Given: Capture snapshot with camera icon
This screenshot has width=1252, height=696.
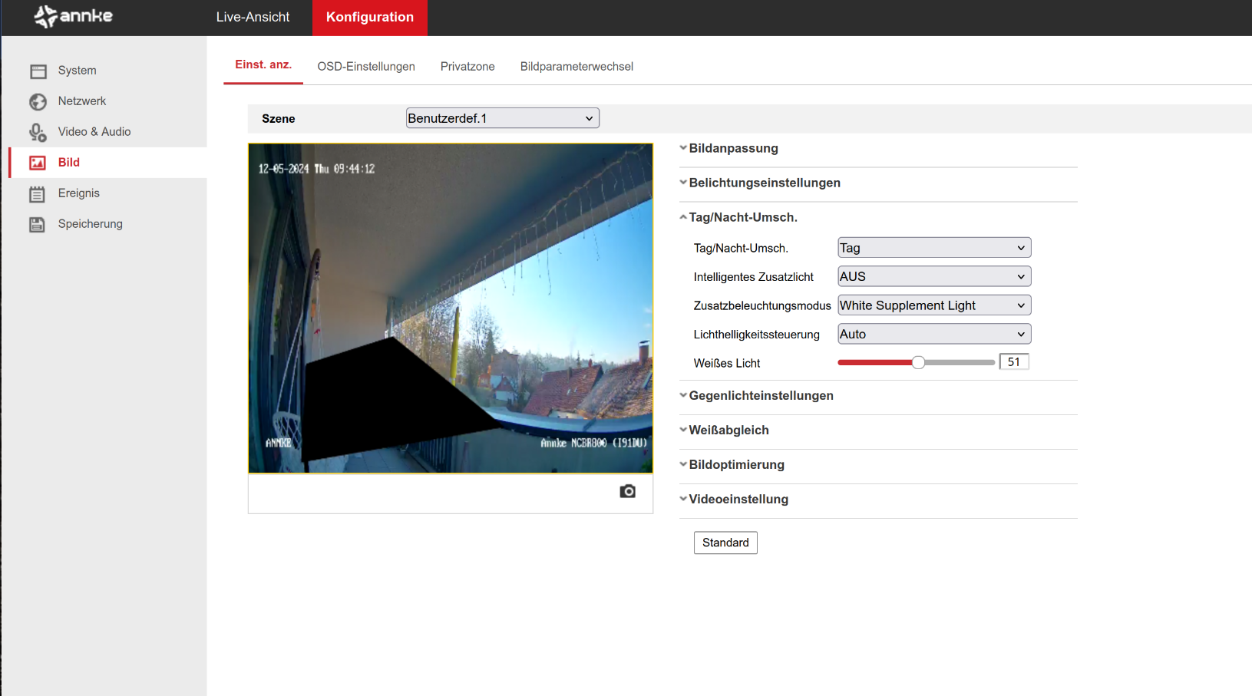Looking at the screenshot, I should 627,491.
